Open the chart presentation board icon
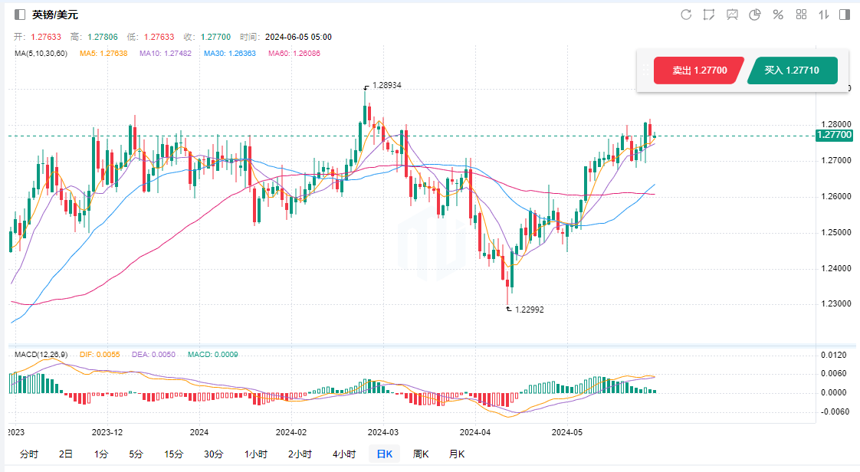 732,15
